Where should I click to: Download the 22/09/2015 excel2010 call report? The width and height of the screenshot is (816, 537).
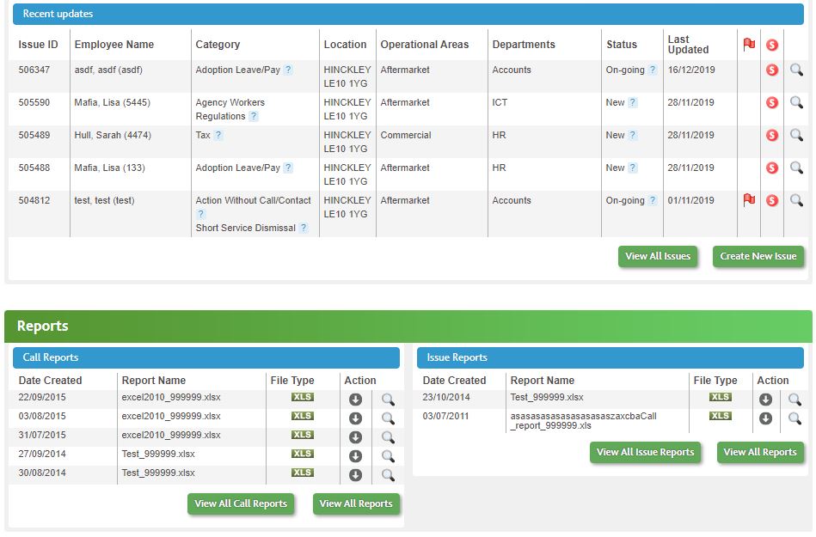(x=355, y=400)
